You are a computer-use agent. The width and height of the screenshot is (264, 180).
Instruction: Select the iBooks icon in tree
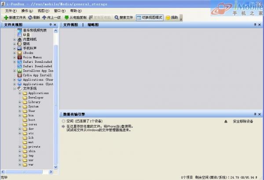[20, 53]
